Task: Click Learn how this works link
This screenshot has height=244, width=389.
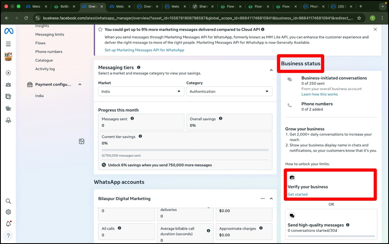Action: tap(319, 94)
